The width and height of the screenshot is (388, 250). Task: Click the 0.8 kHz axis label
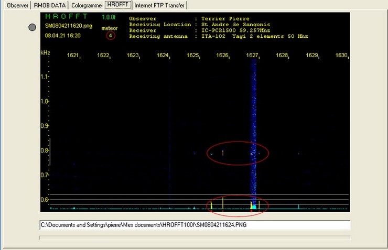click(x=45, y=150)
